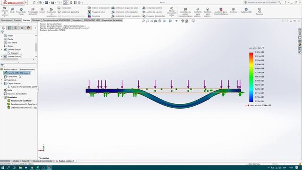
Task: Select Tensiones1 (-vonMises-) result
Action: 20,101
